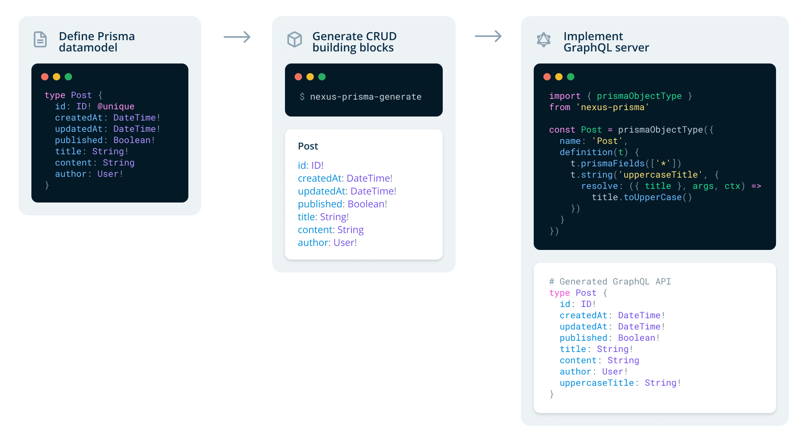Select the "Generate CRUD building blocks" heading
The image size is (805, 442).
pos(355,41)
